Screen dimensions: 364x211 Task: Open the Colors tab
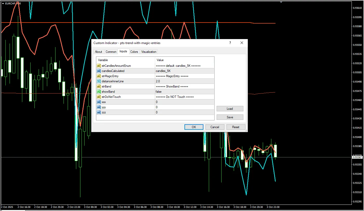[x=134, y=52]
